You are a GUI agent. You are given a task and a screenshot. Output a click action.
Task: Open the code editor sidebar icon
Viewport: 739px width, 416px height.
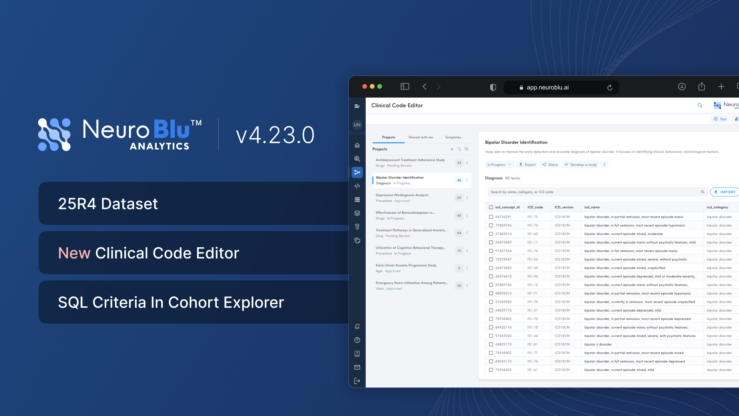click(357, 186)
